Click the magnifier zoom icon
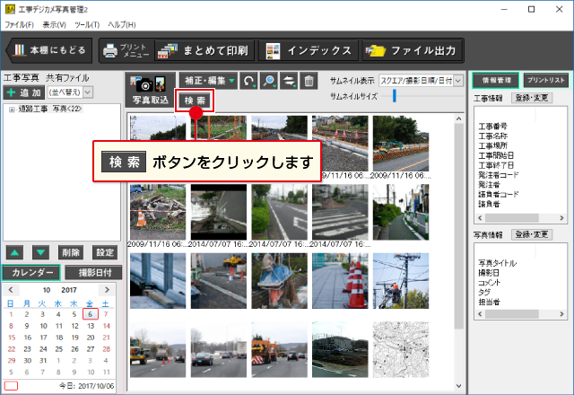This screenshot has width=574, height=395. pyautogui.click(x=269, y=82)
